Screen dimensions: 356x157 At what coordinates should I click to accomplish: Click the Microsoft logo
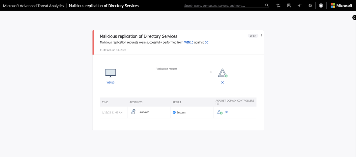pos(341,6)
